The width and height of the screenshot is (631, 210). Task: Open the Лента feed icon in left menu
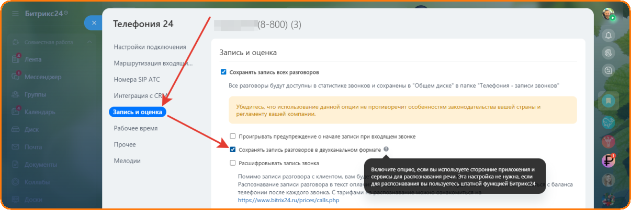tap(16, 59)
